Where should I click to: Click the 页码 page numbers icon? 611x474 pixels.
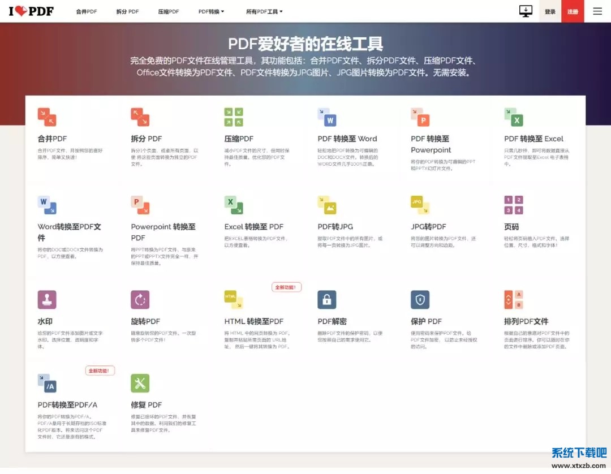pos(513,205)
